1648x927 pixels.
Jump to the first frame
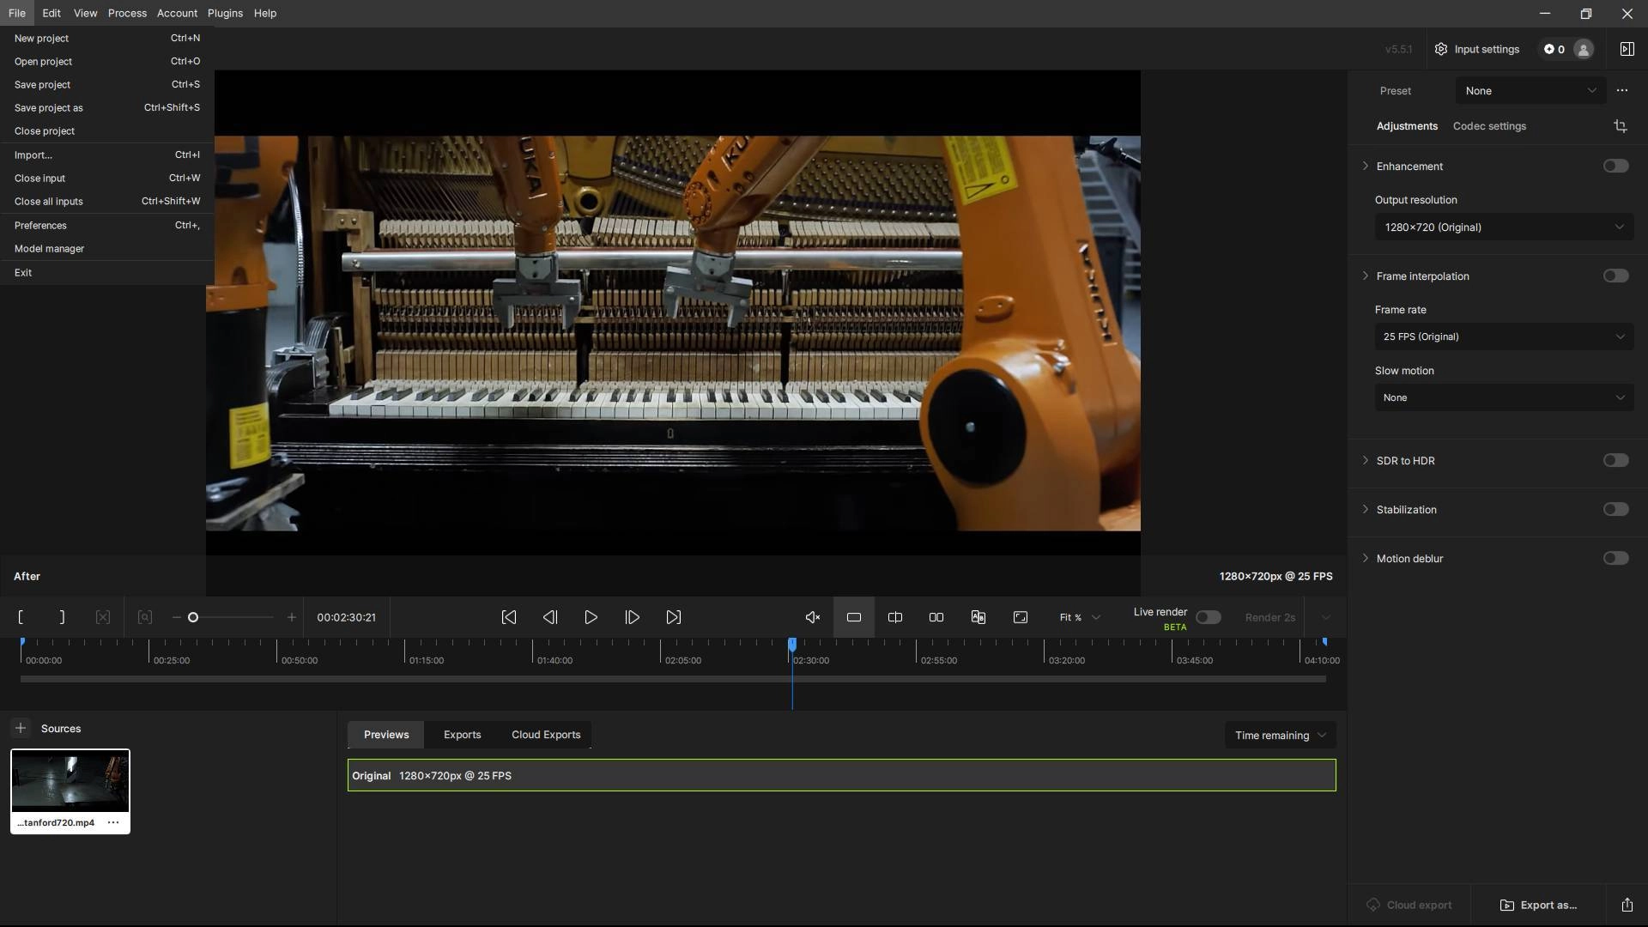509,617
